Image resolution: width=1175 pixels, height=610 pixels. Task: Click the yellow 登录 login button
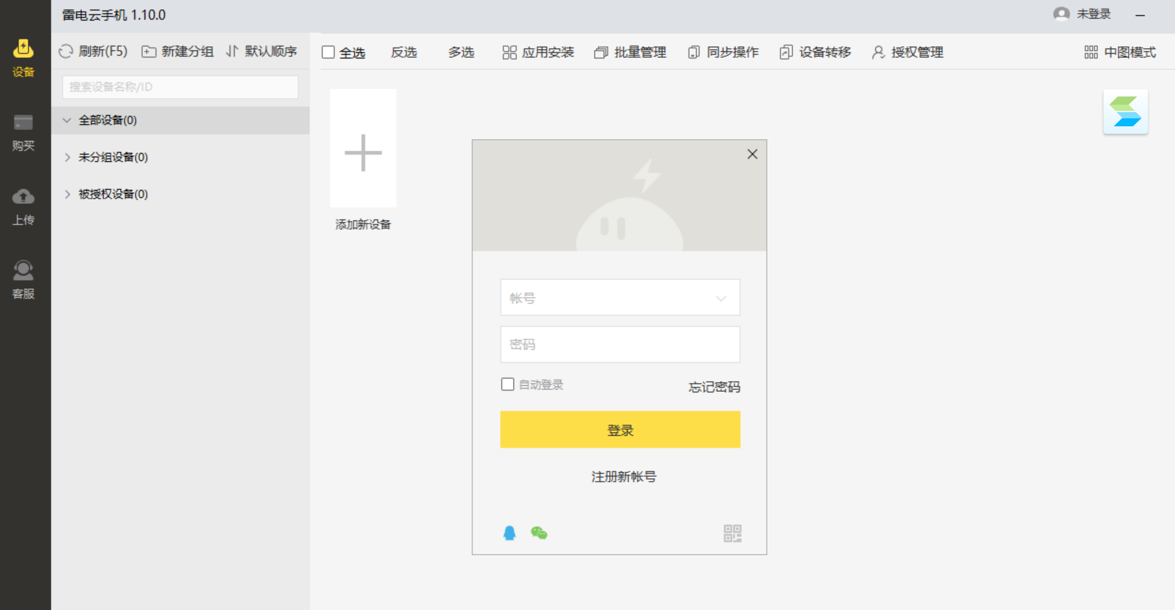pos(620,429)
